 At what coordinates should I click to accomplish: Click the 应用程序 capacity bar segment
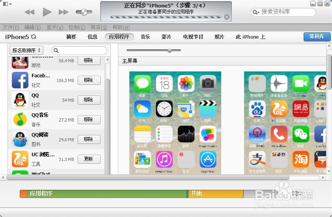click(x=107, y=194)
